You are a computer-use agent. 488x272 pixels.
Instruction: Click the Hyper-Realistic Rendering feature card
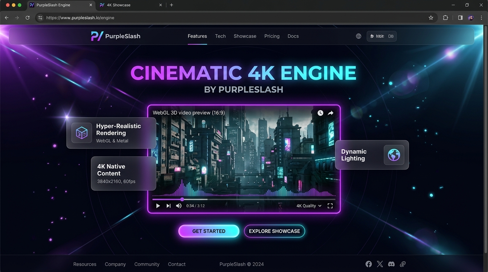coord(111,133)
